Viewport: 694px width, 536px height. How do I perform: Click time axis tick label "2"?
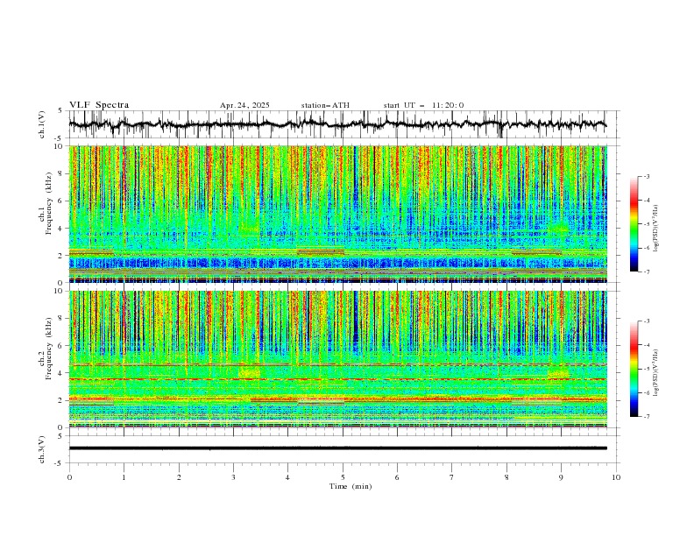(x=179, y=477)
